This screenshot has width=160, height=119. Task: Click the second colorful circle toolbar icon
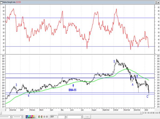point(42,117)
